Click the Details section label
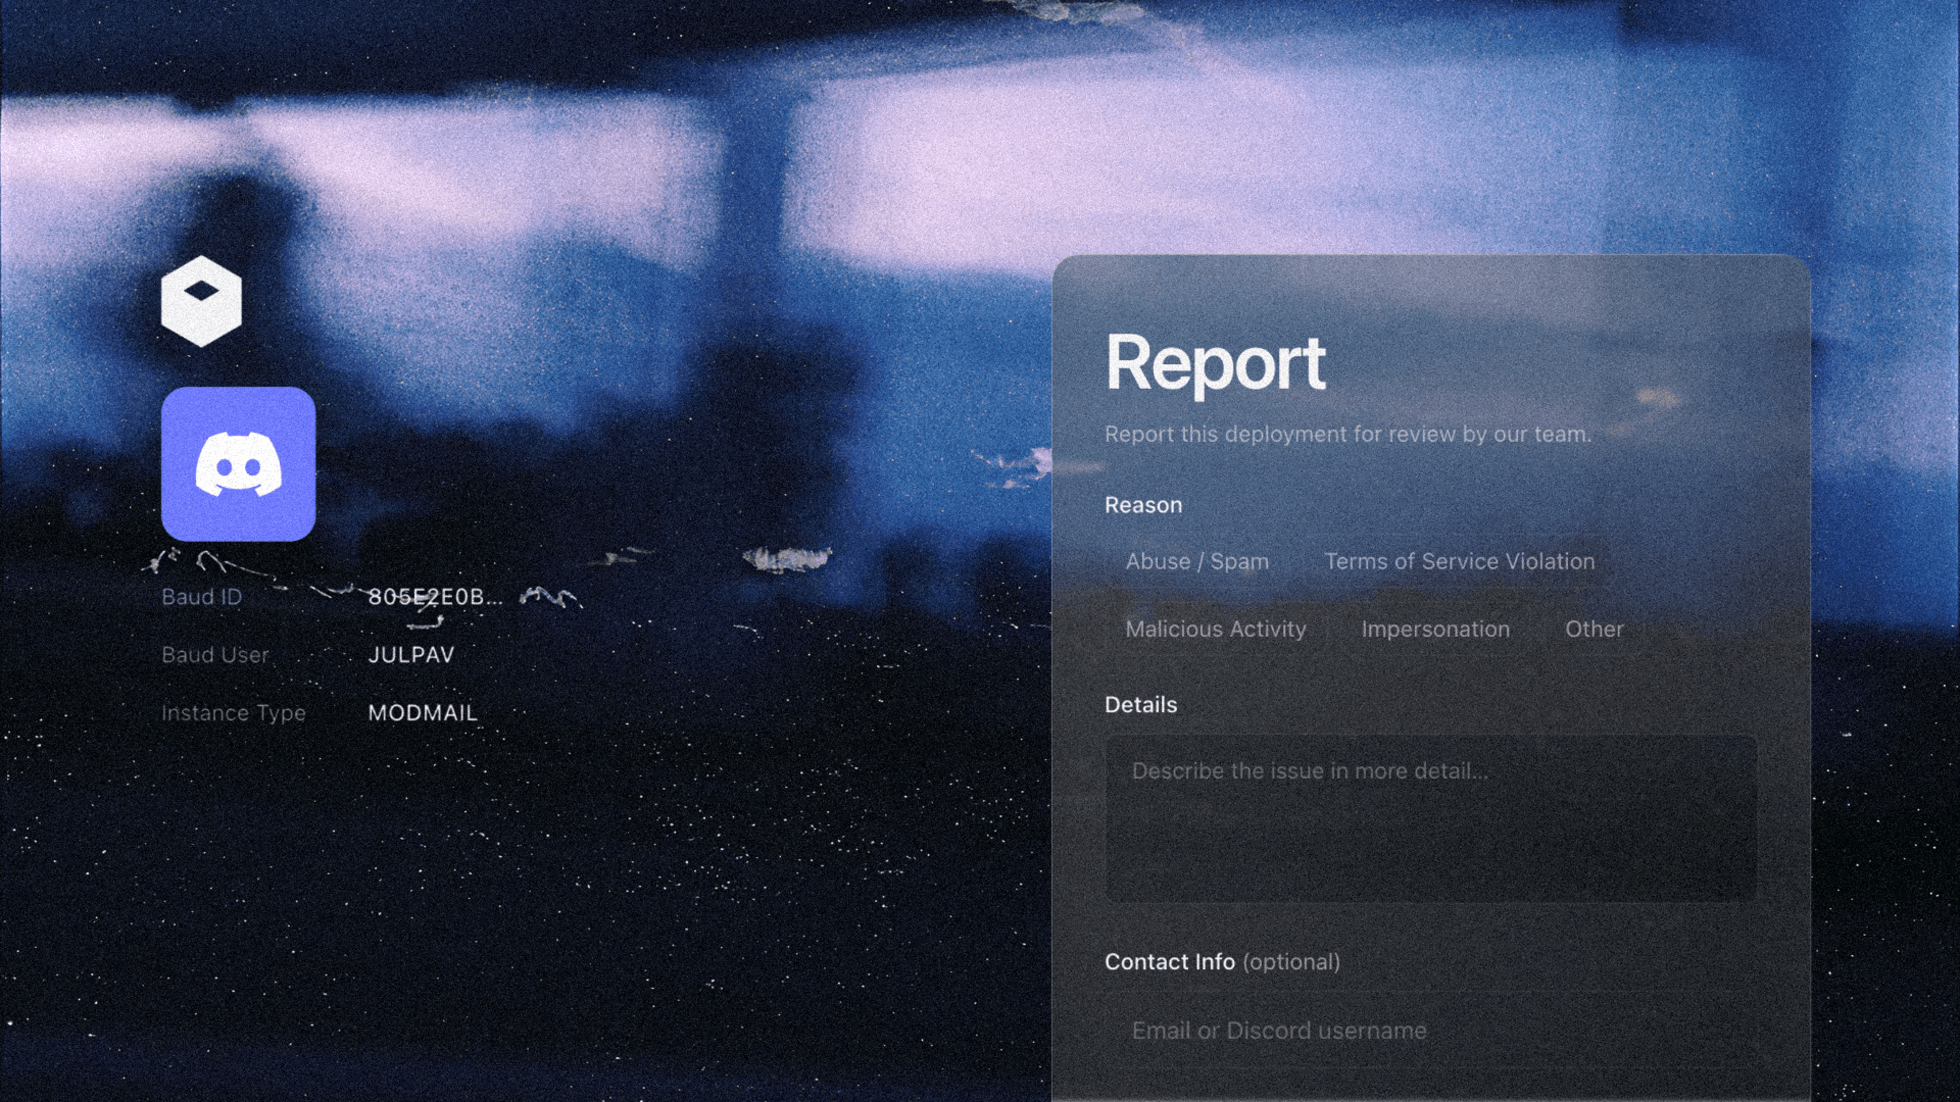Image resolution: width=1960 pixels, height=1102 pixels. [1141, 705]
